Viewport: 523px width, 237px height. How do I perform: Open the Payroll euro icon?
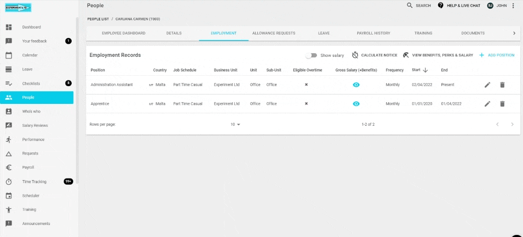[9, 168]
